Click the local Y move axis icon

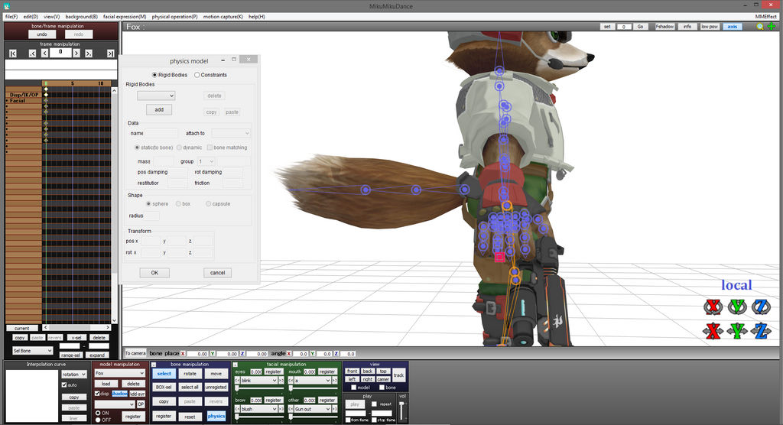(x=737, y=331)
